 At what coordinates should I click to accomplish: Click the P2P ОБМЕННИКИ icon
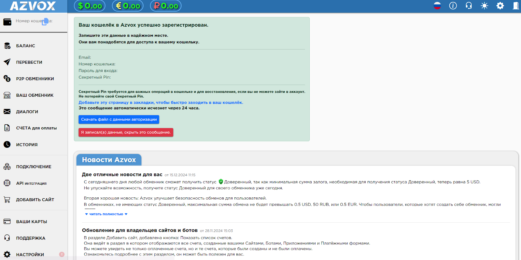[7, 79]
